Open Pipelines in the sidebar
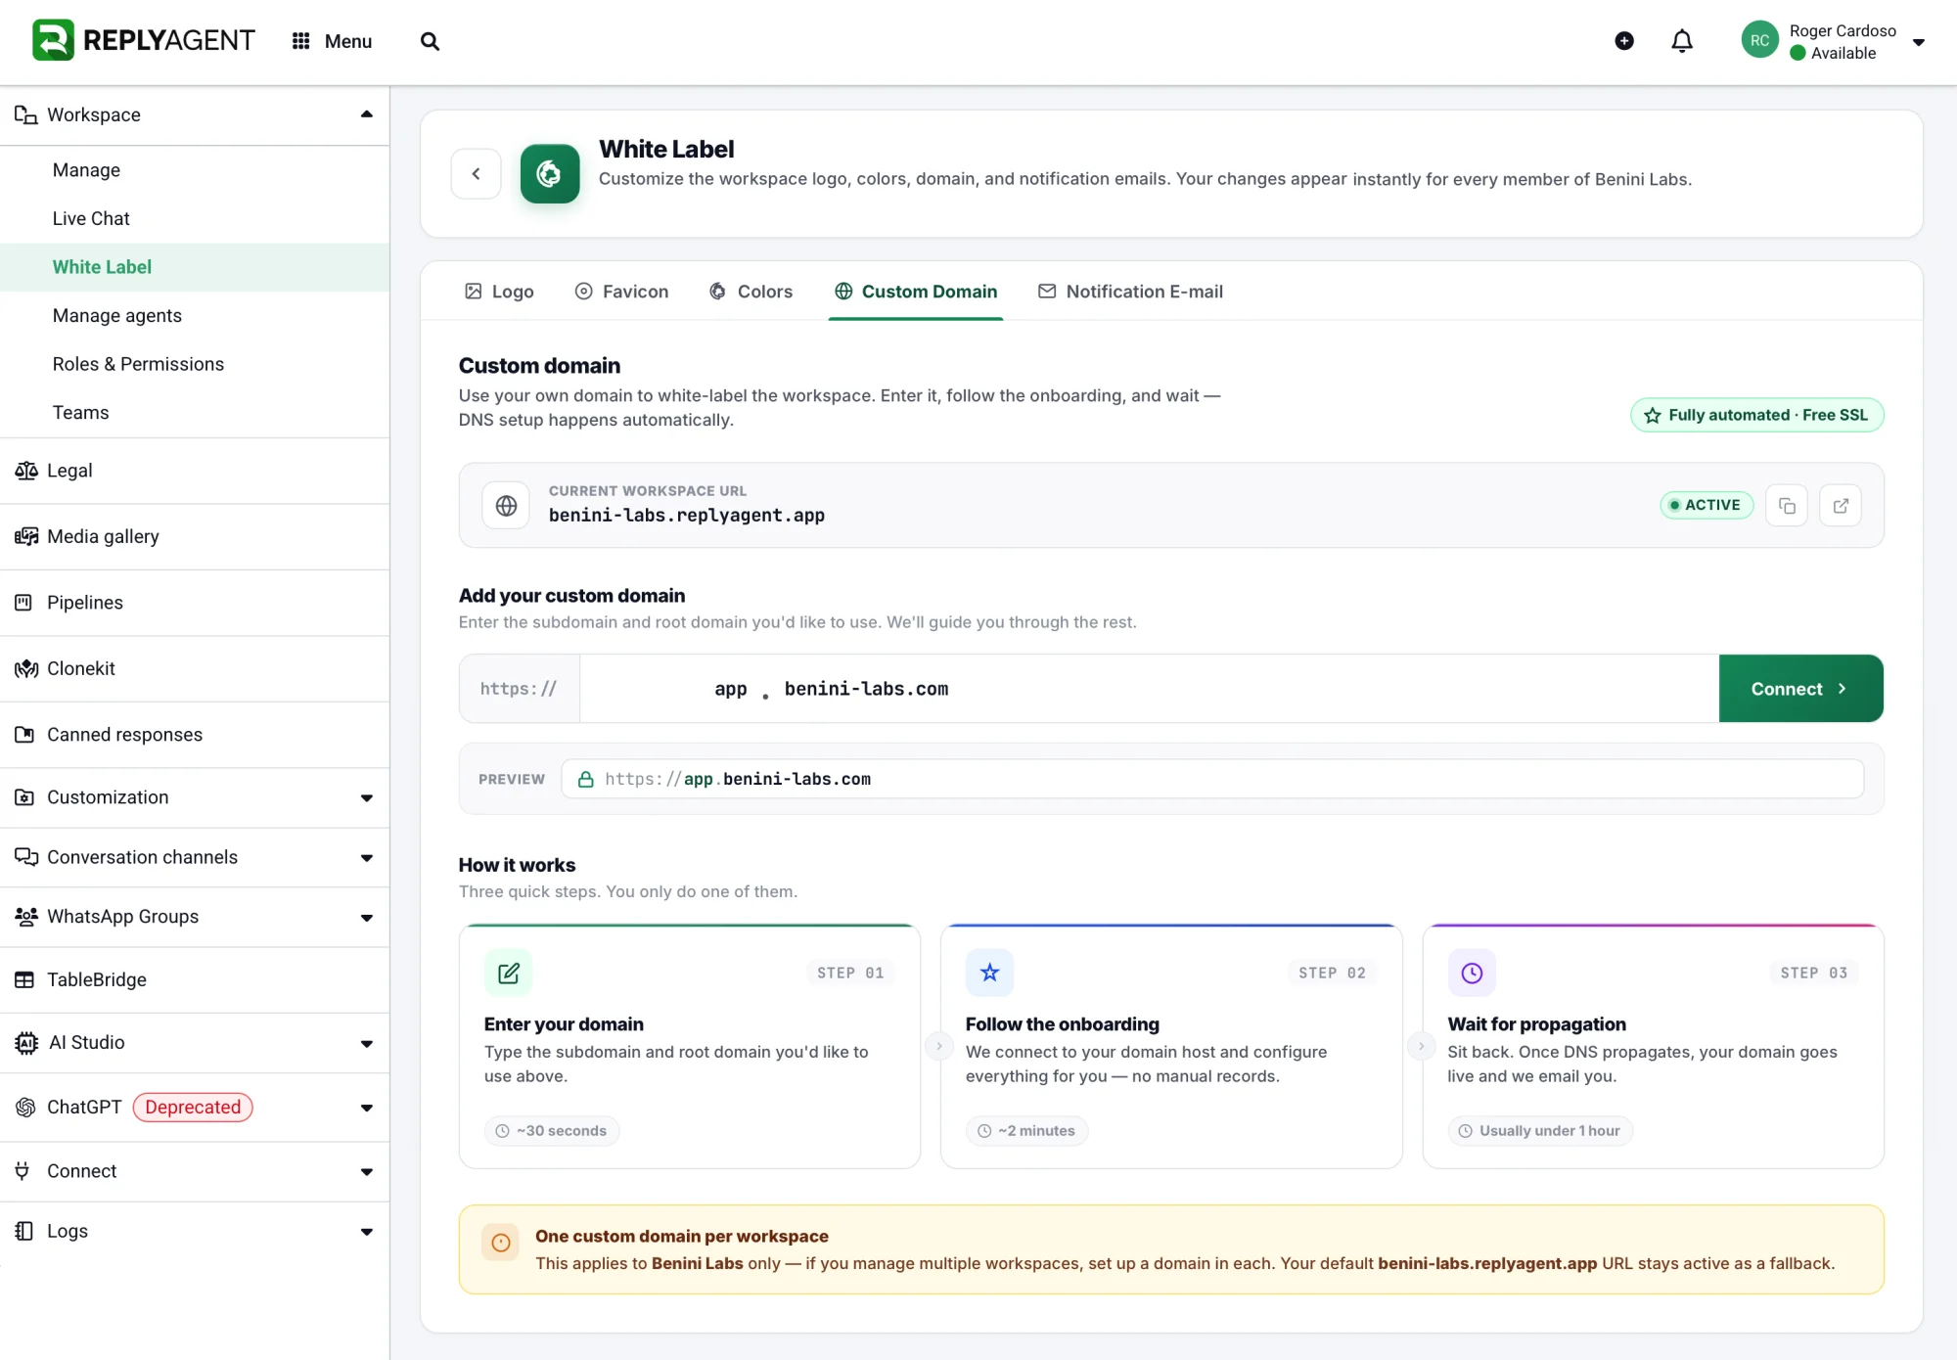The height and width of the screenshot is (1360, 1957). pos(195,603)
